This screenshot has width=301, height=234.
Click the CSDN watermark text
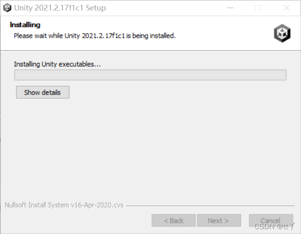coord(274,226)
